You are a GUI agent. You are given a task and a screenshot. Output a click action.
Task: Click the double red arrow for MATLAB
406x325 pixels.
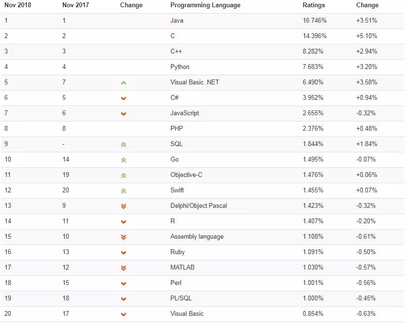pos(124,268)
